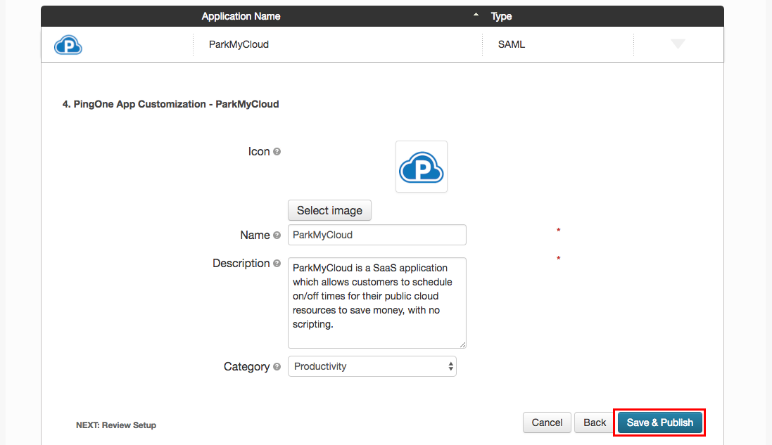Viewport: 772px width, 445px height.
Task: Click the ParkMyCloud icon preview image
Action: pyautogui.click(x=422, y=167)
